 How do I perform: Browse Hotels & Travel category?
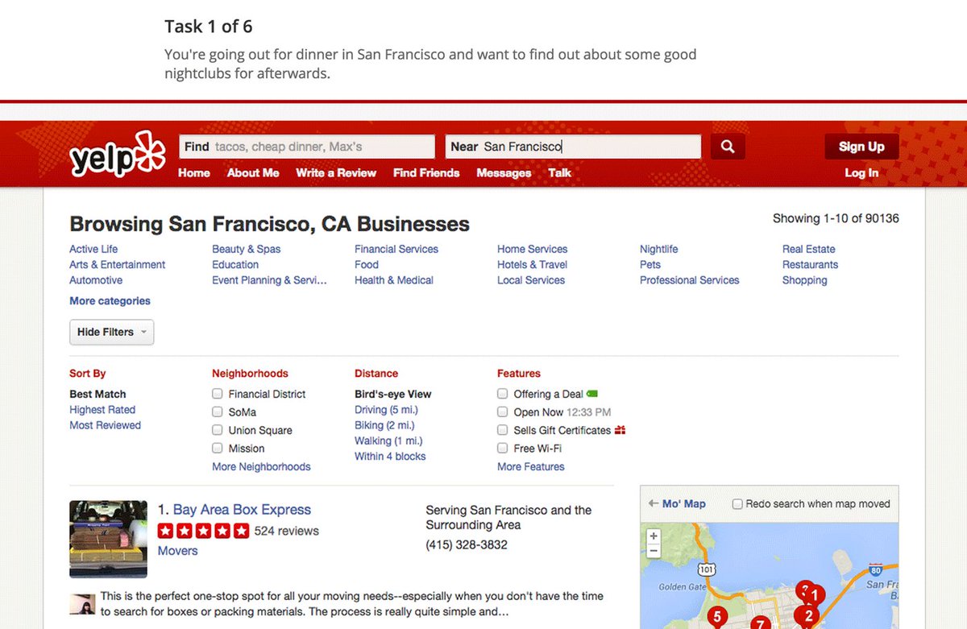point(532,264)
